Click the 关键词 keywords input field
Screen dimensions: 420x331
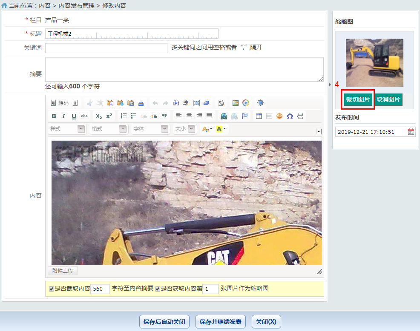[x=106, y=48]
